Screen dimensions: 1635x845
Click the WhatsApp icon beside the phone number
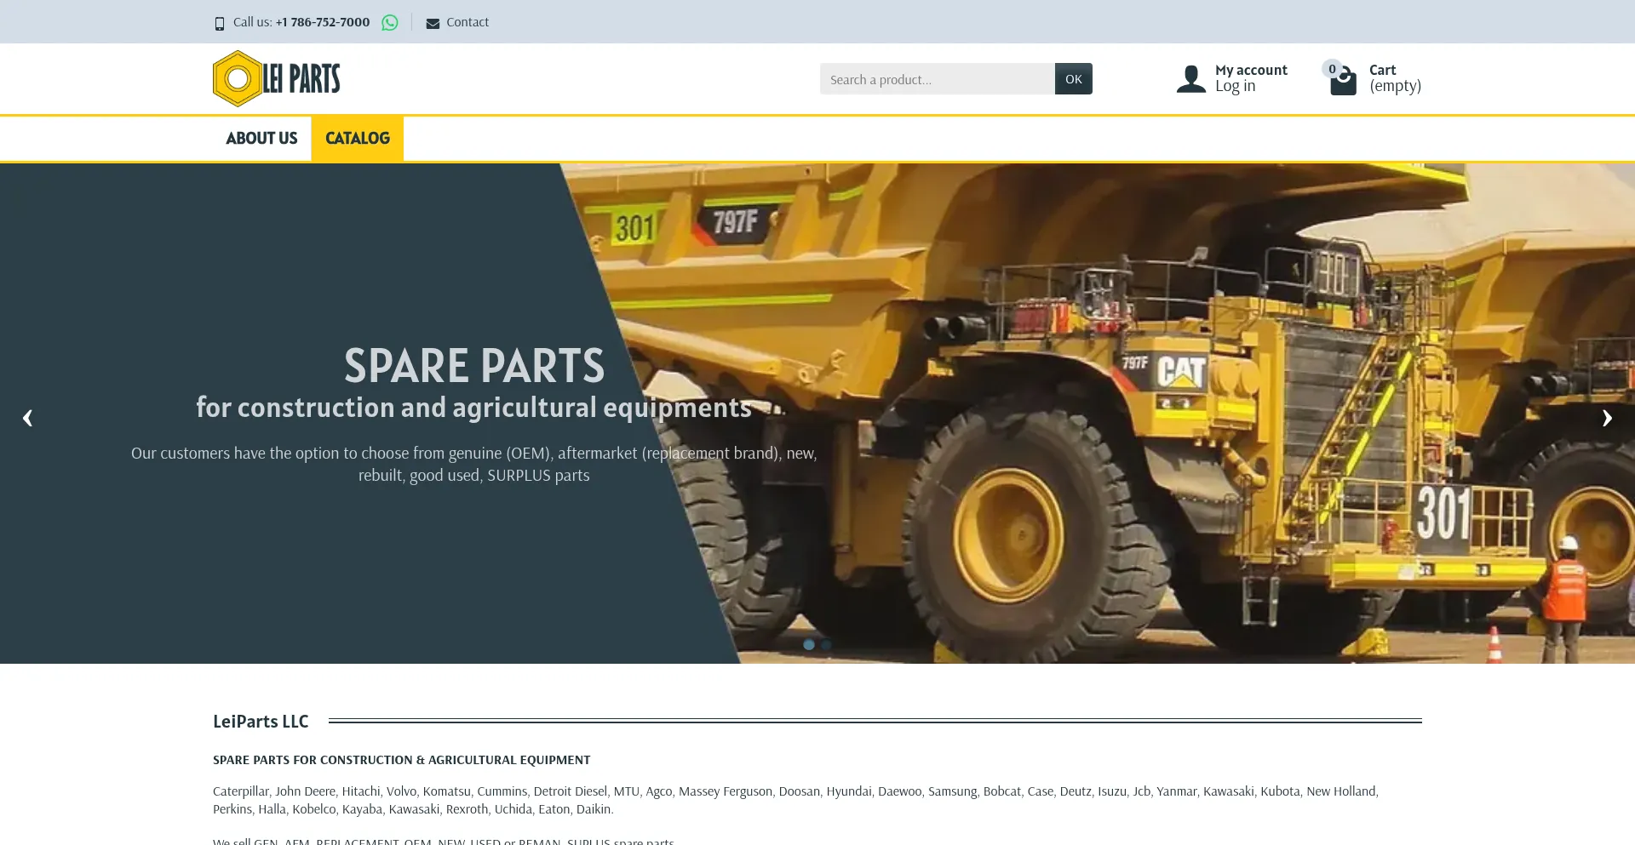coord(389,23)
